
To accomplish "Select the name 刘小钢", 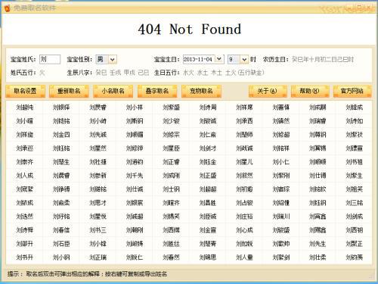I will click(61, 257).
